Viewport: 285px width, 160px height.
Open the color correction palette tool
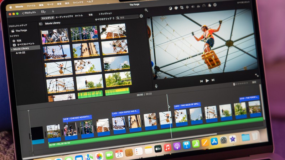click(x=176, y=8)
